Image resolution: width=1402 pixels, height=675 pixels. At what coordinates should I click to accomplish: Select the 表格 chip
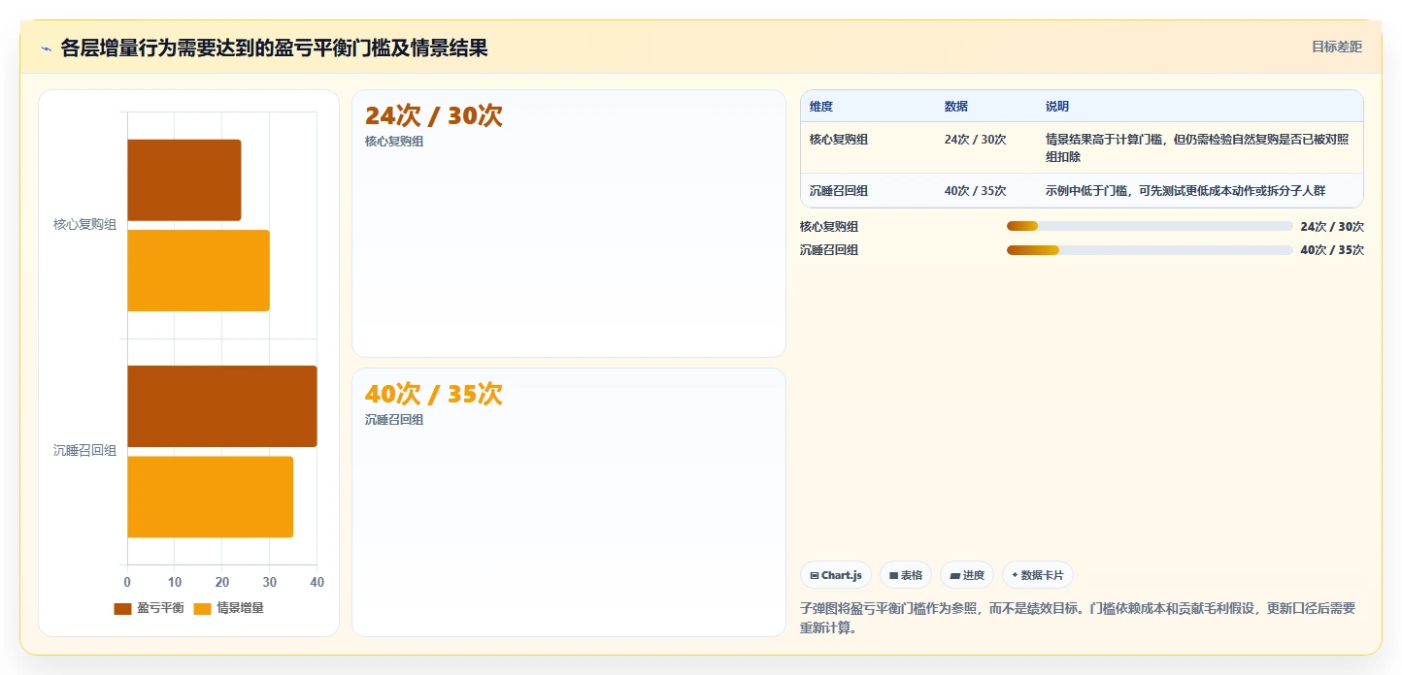[906, 575]
